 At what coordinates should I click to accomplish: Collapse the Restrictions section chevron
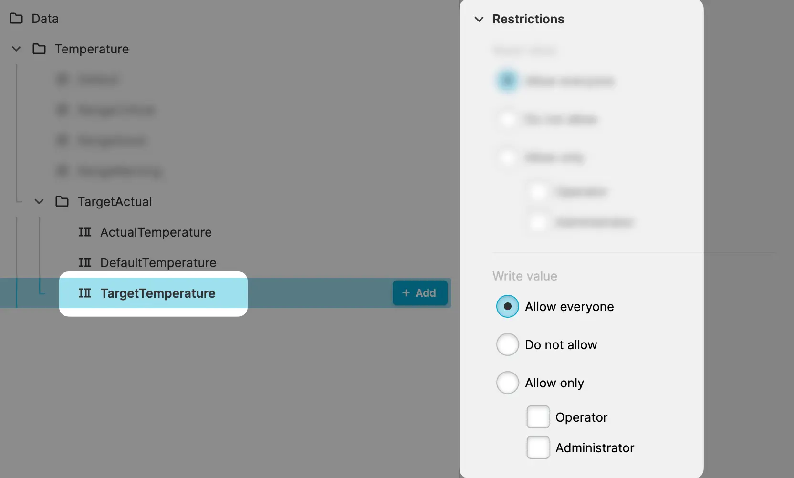click(479, 19)
